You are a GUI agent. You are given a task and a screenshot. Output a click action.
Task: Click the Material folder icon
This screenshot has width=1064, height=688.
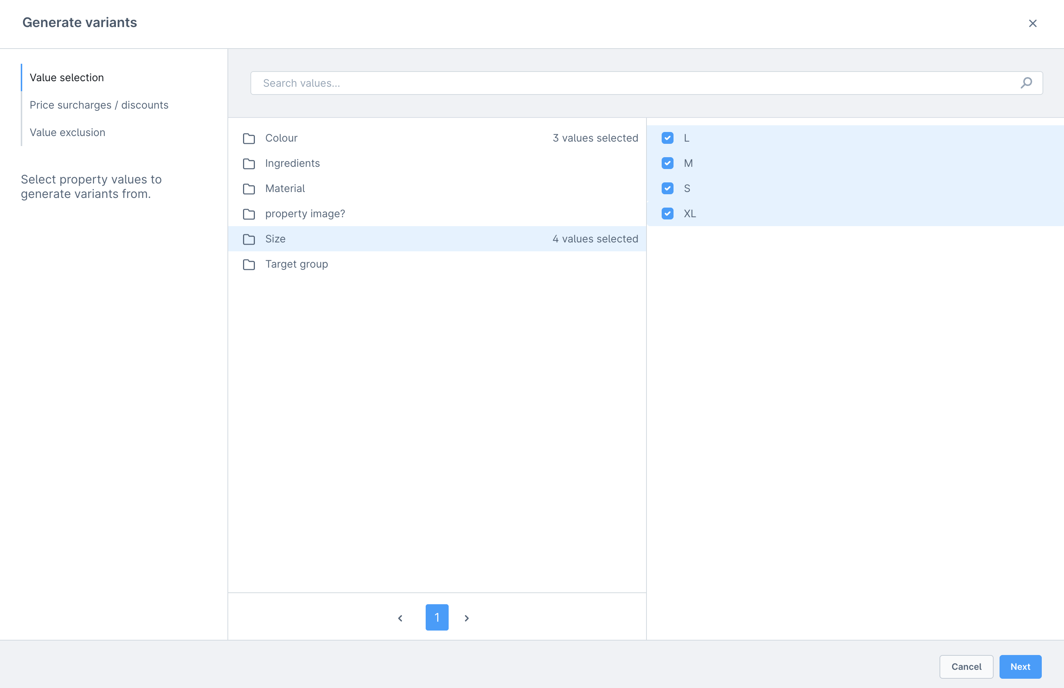click(x=249, y=189)
